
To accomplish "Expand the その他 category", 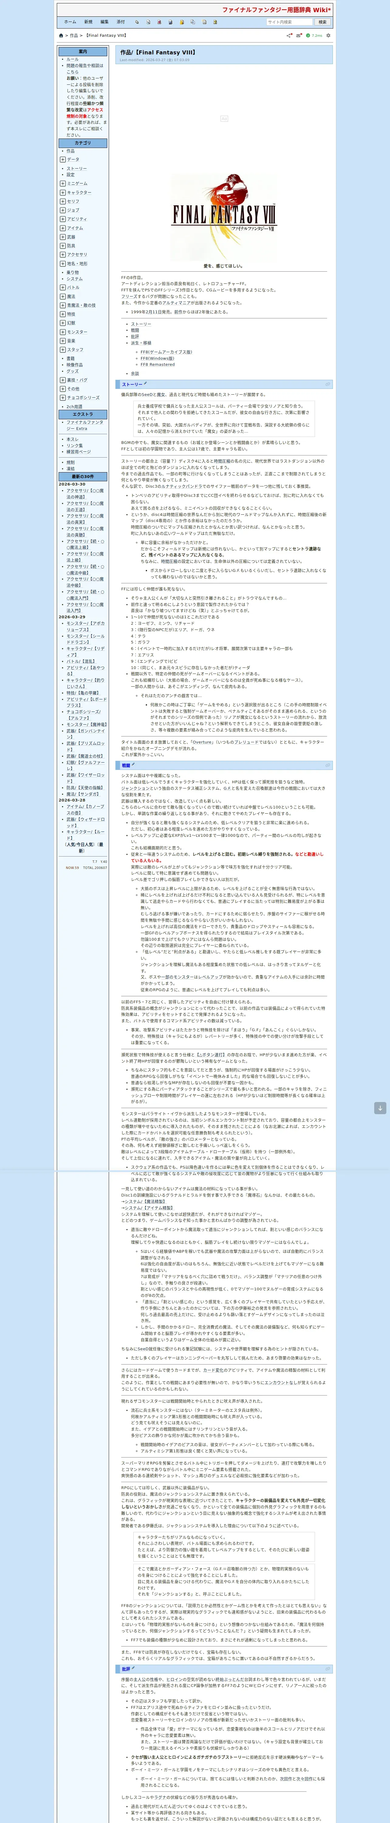I will 62,389.
